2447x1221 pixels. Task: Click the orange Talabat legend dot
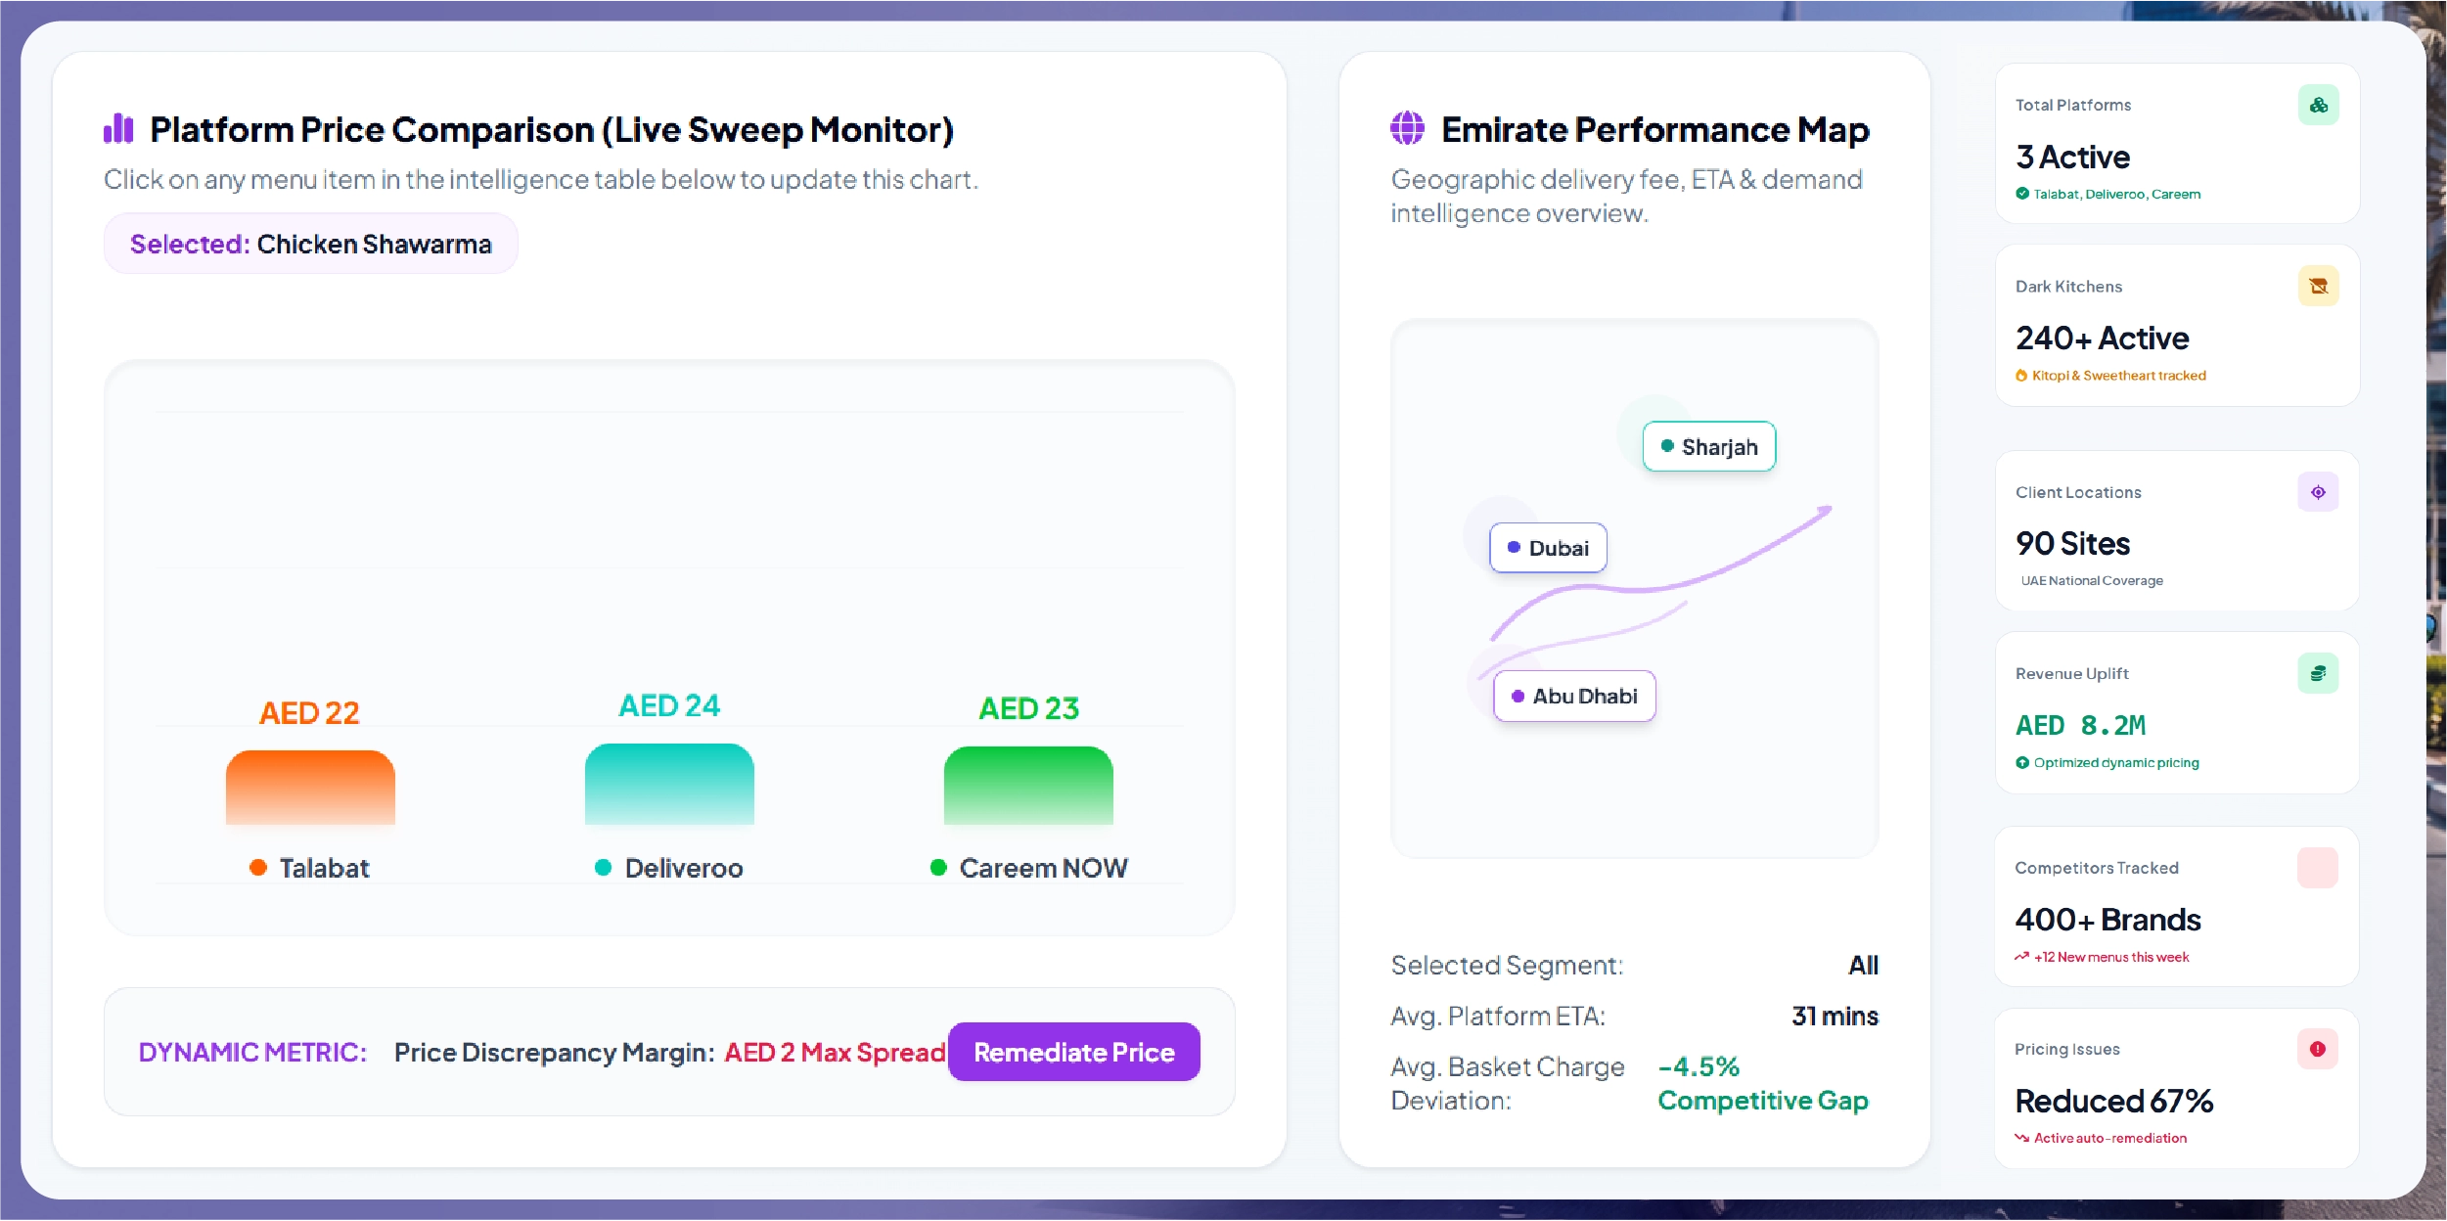point(258,868)
